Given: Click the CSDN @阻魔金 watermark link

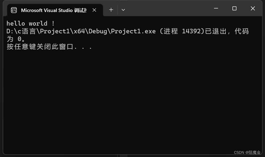Looking at the screenshot, I should click(x=247, y=152).
